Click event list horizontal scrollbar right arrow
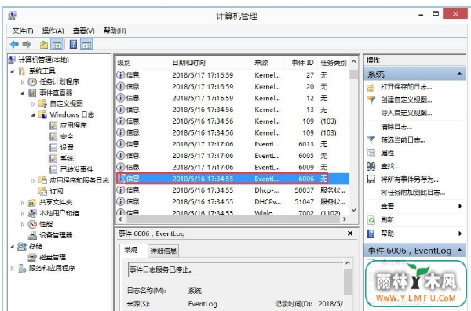This screenshot has width=471, height=311. 345,219
